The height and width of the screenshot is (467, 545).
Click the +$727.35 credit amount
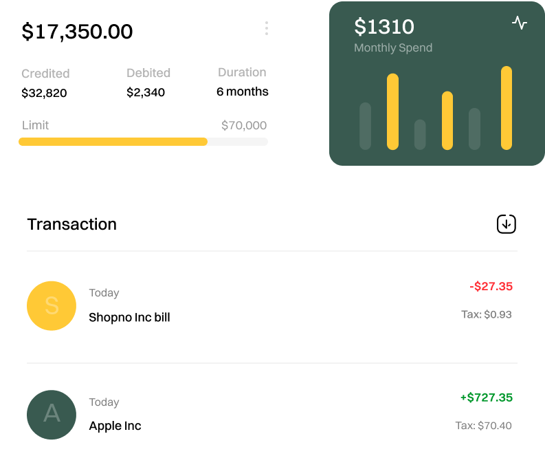point(486,398)
